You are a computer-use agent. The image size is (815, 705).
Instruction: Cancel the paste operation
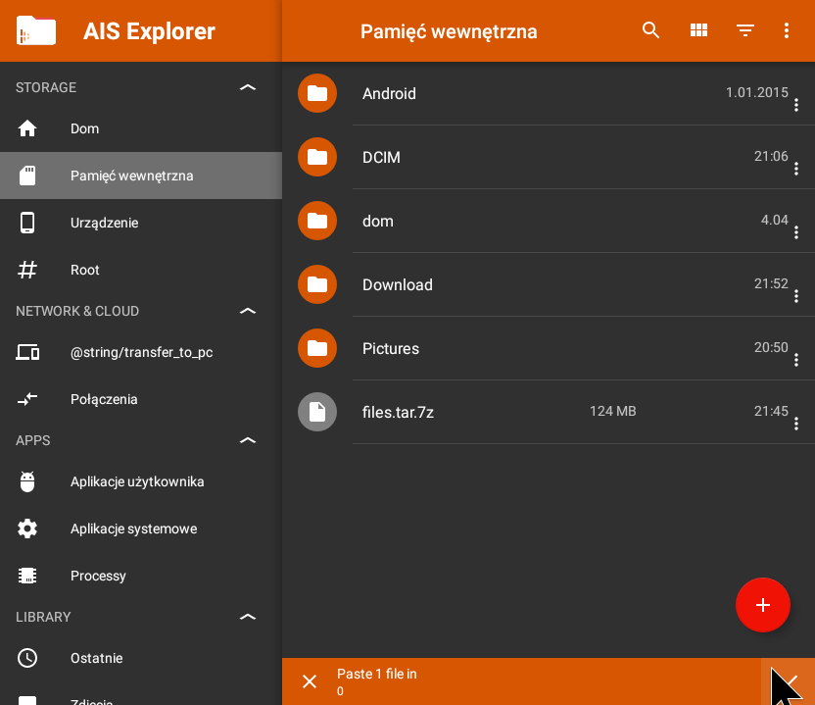310,681
